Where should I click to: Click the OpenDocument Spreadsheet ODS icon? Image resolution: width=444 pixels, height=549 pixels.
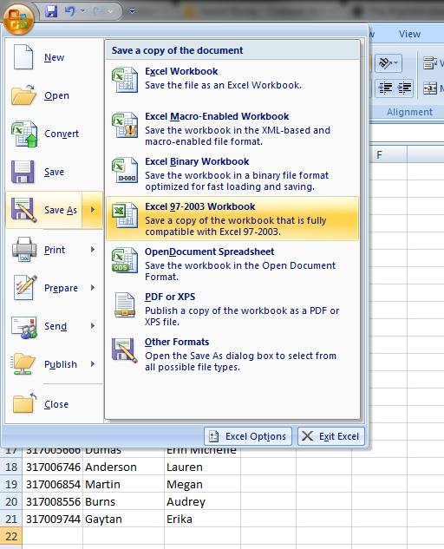(125, 260)
